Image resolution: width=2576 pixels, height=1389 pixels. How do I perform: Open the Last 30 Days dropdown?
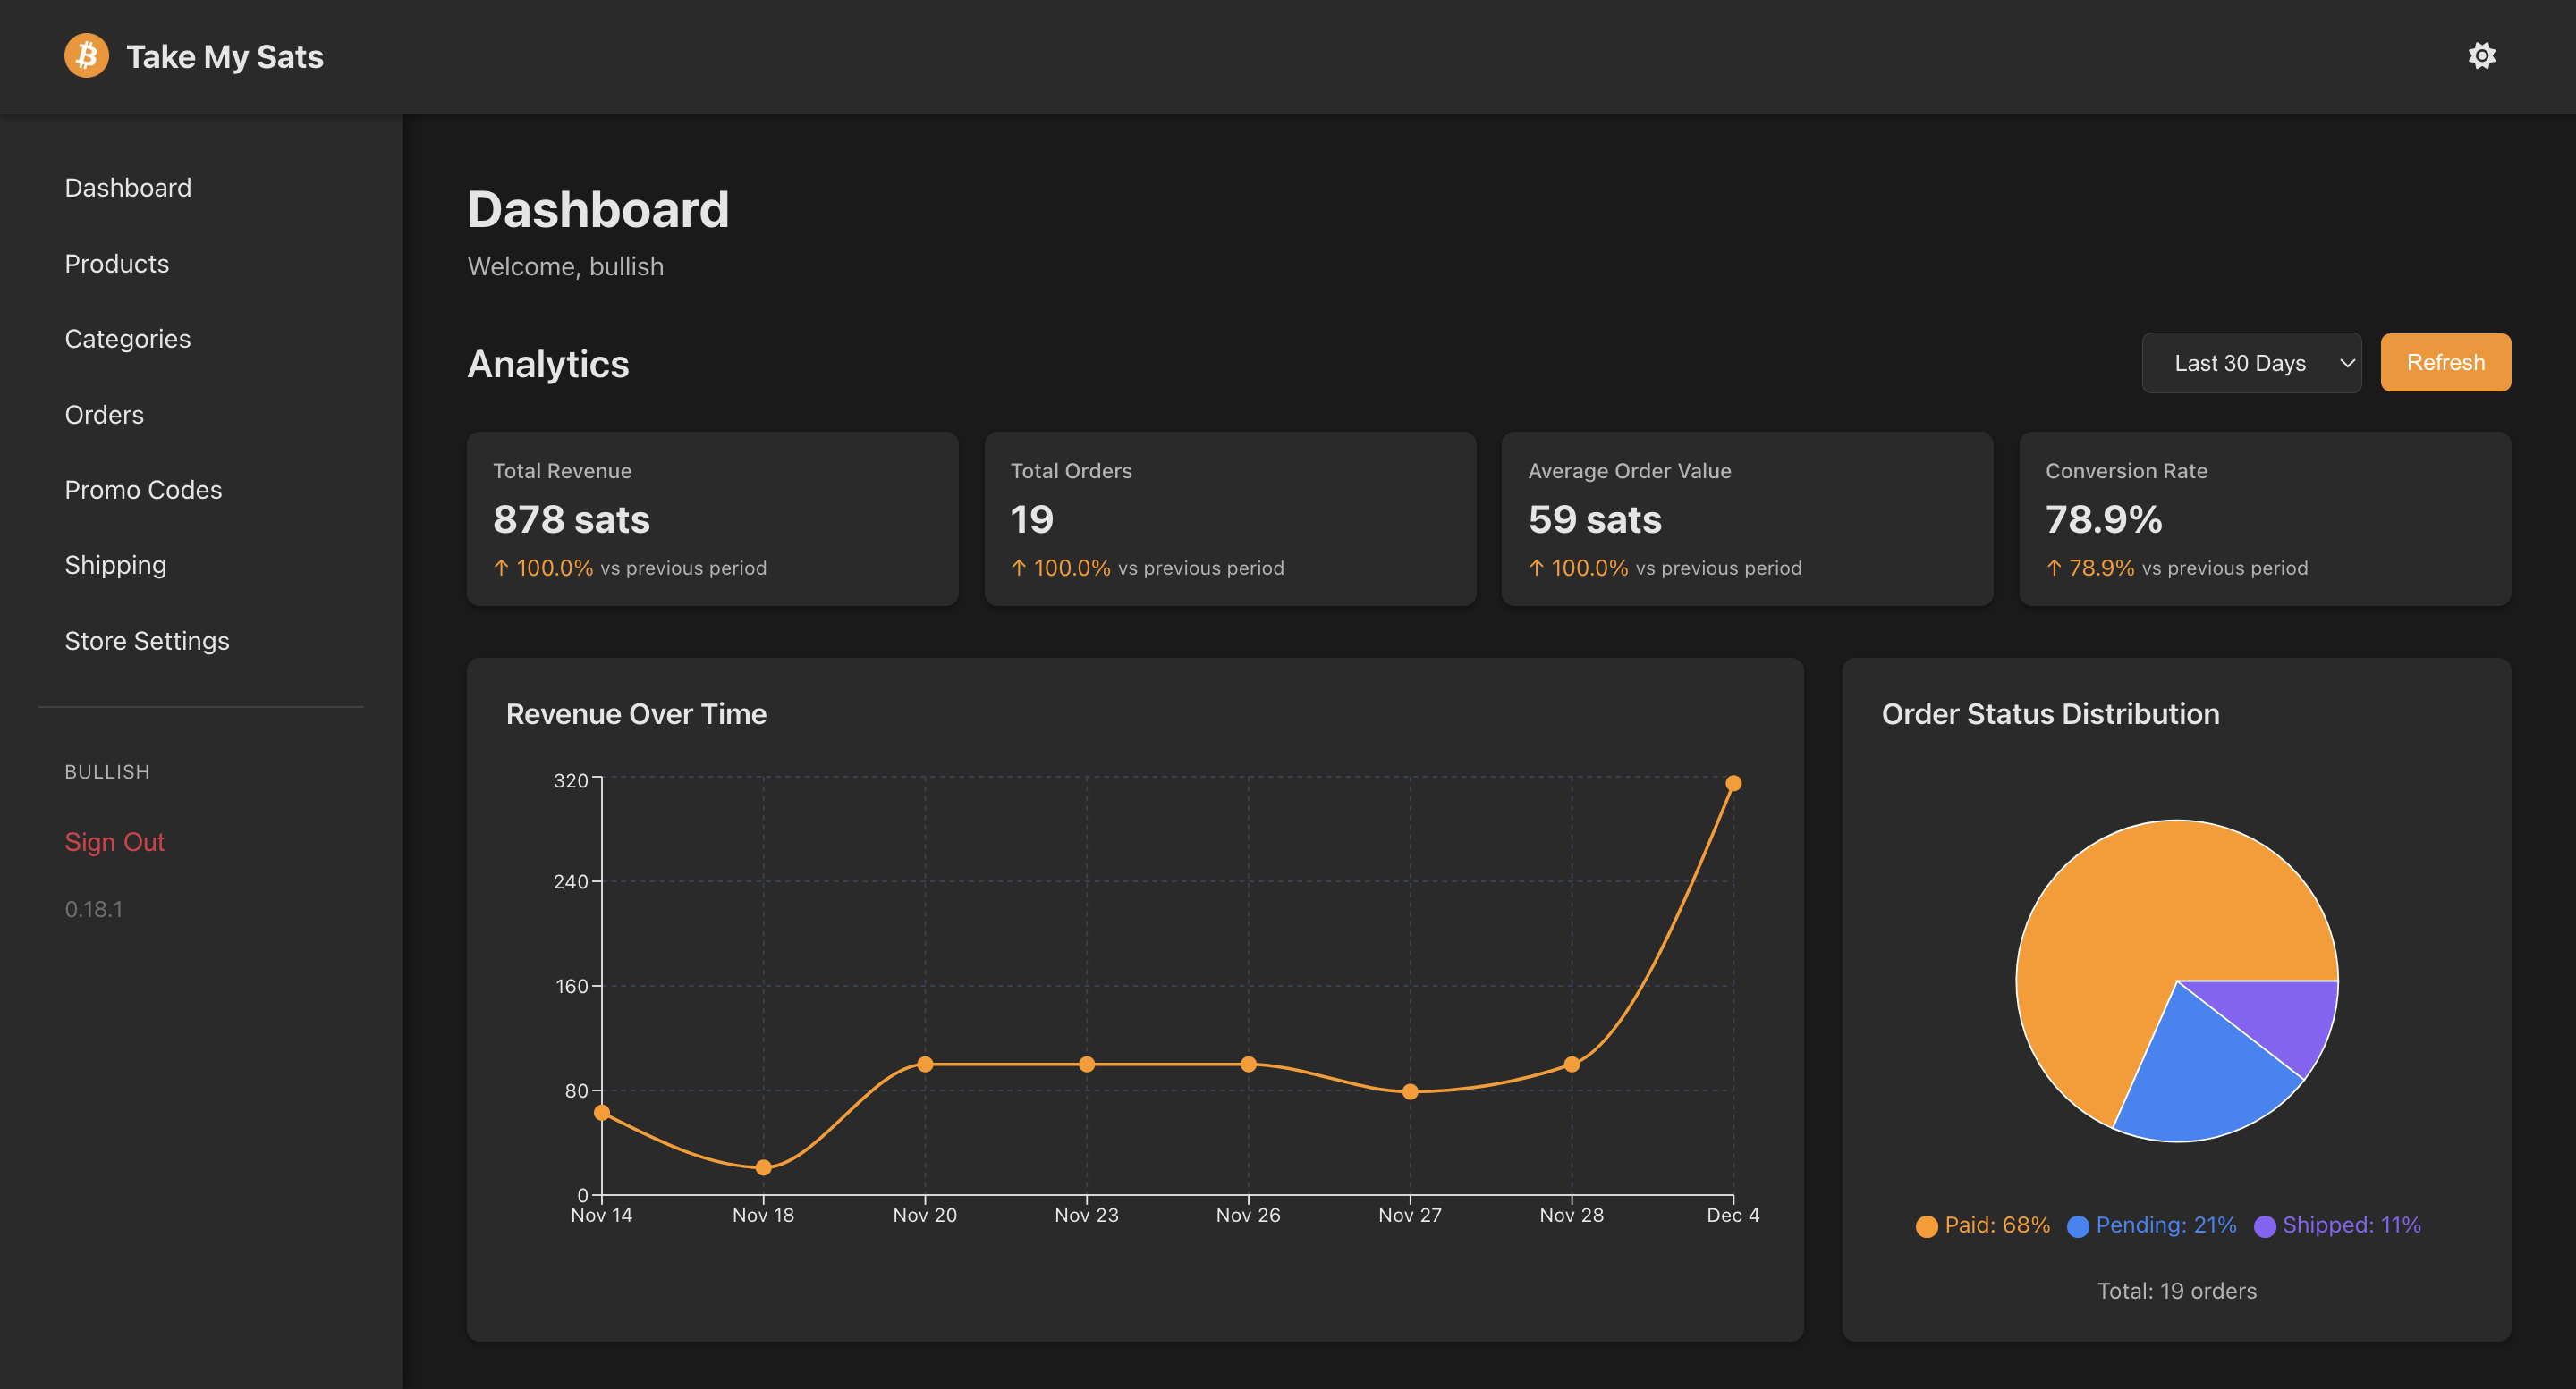pyautogui.click(x=2250, y=363)
